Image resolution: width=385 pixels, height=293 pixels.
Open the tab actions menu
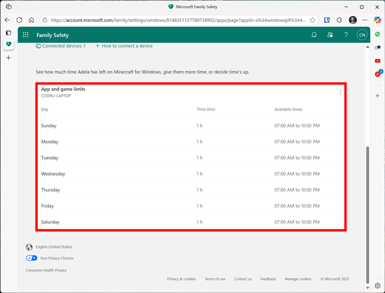point(8,7)
